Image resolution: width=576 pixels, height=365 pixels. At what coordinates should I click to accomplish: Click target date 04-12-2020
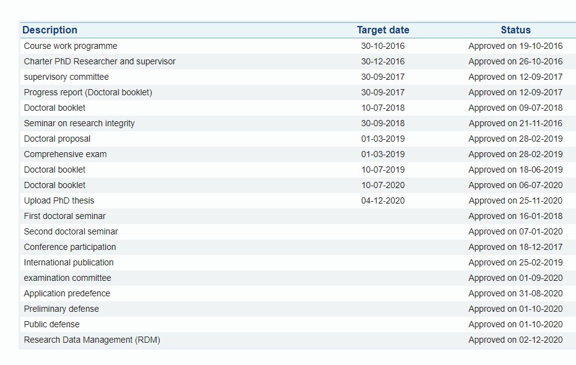point(383,200)
